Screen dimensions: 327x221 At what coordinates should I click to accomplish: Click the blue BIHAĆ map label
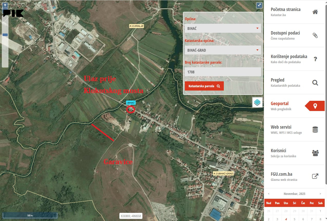[131, 103]
